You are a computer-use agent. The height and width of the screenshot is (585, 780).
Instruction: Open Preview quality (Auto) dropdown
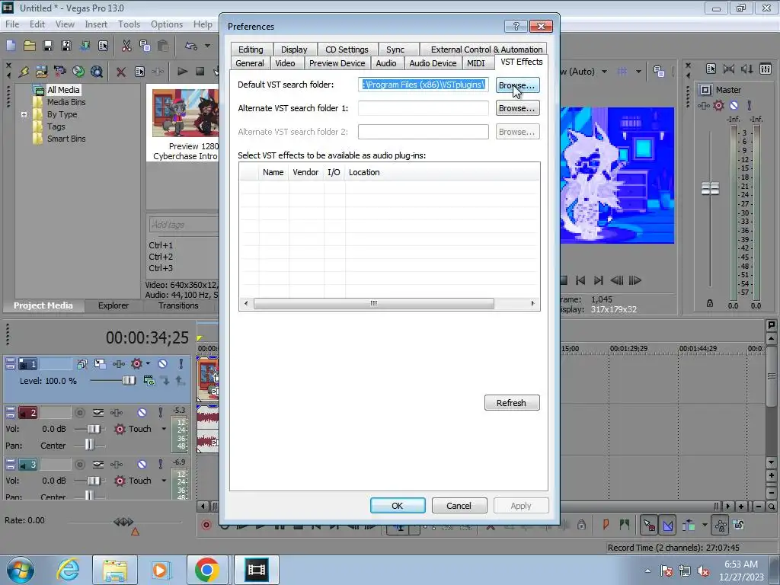point(604,72)
